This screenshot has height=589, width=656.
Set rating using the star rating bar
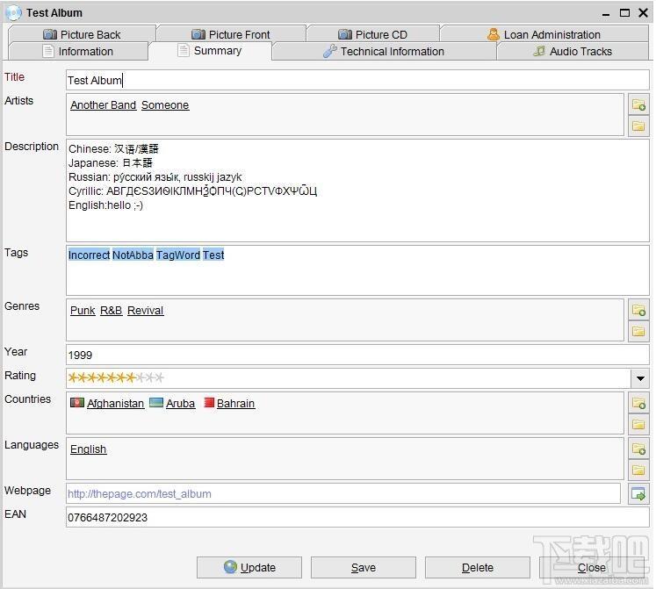[x=116, y=377]
